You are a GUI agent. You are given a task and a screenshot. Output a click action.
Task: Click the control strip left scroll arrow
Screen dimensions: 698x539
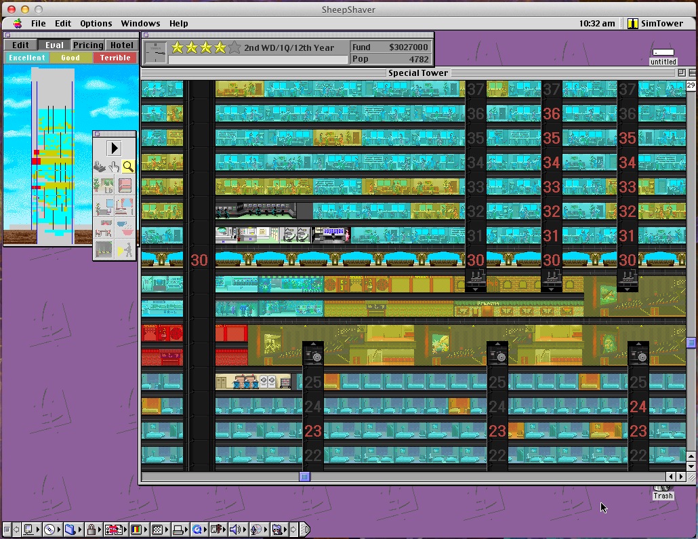point(17,530)
